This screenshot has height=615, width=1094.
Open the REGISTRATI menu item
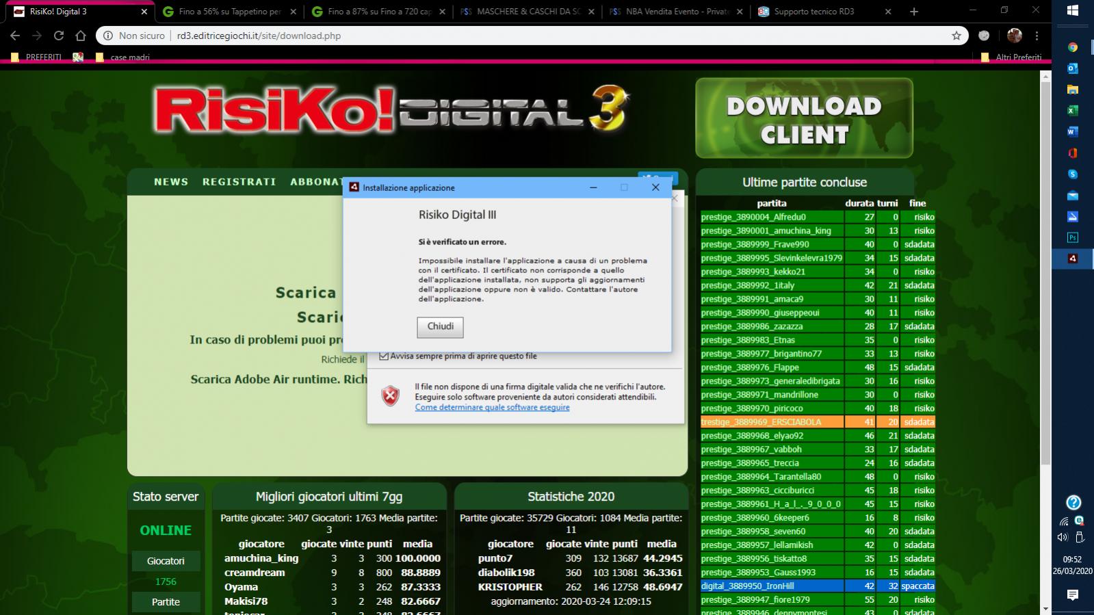pyautogui.click(x=239, y=182)
